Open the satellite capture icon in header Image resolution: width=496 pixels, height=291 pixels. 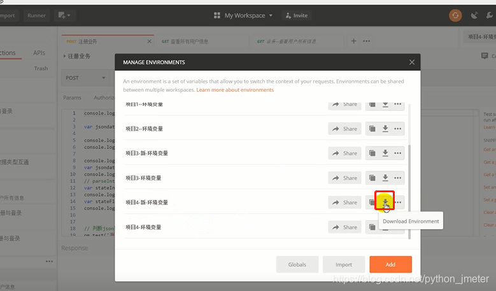[474, 15]
